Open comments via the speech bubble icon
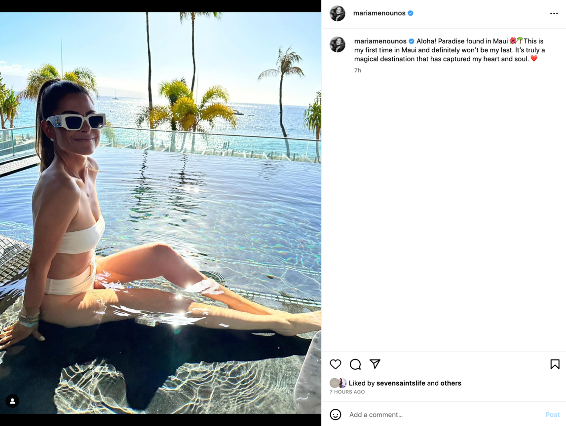Image resolution: width=566 pixels, height=426 pixels. [x=355, y=364]
